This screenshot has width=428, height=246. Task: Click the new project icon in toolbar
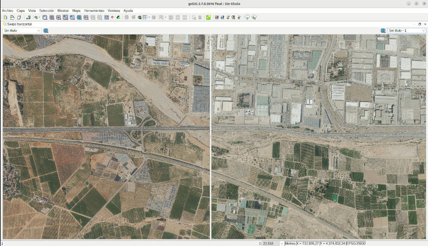5,17
